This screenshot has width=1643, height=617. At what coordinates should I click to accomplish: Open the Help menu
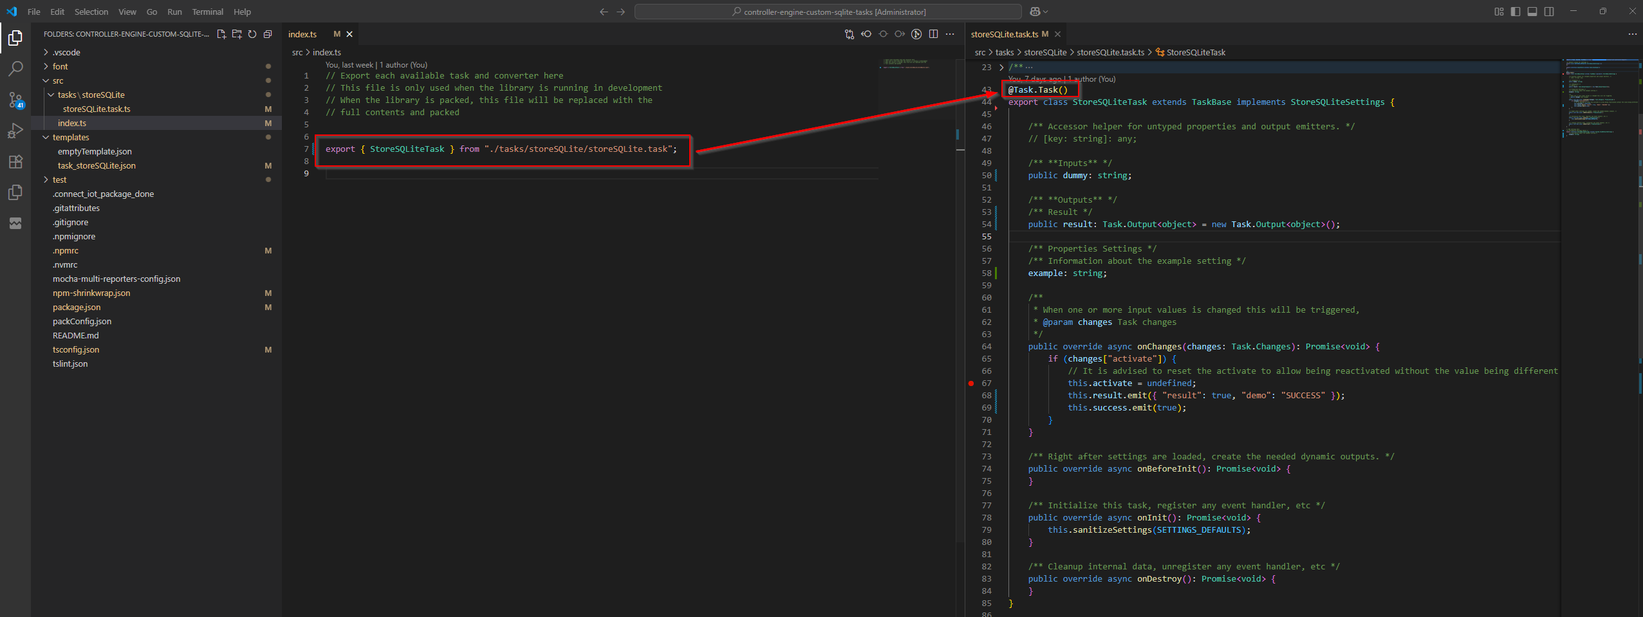click(242, 12)
